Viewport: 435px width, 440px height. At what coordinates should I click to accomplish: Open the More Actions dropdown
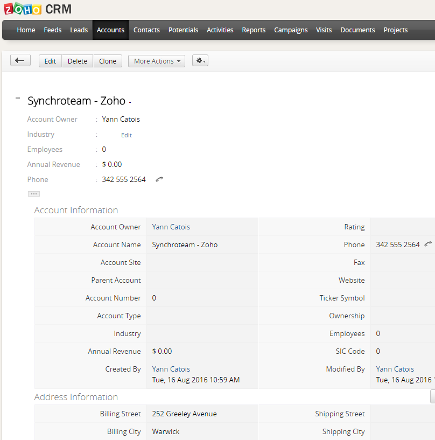point(157,61)
